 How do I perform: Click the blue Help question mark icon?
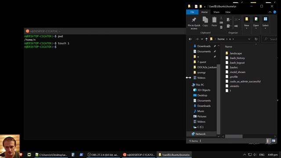275,12
